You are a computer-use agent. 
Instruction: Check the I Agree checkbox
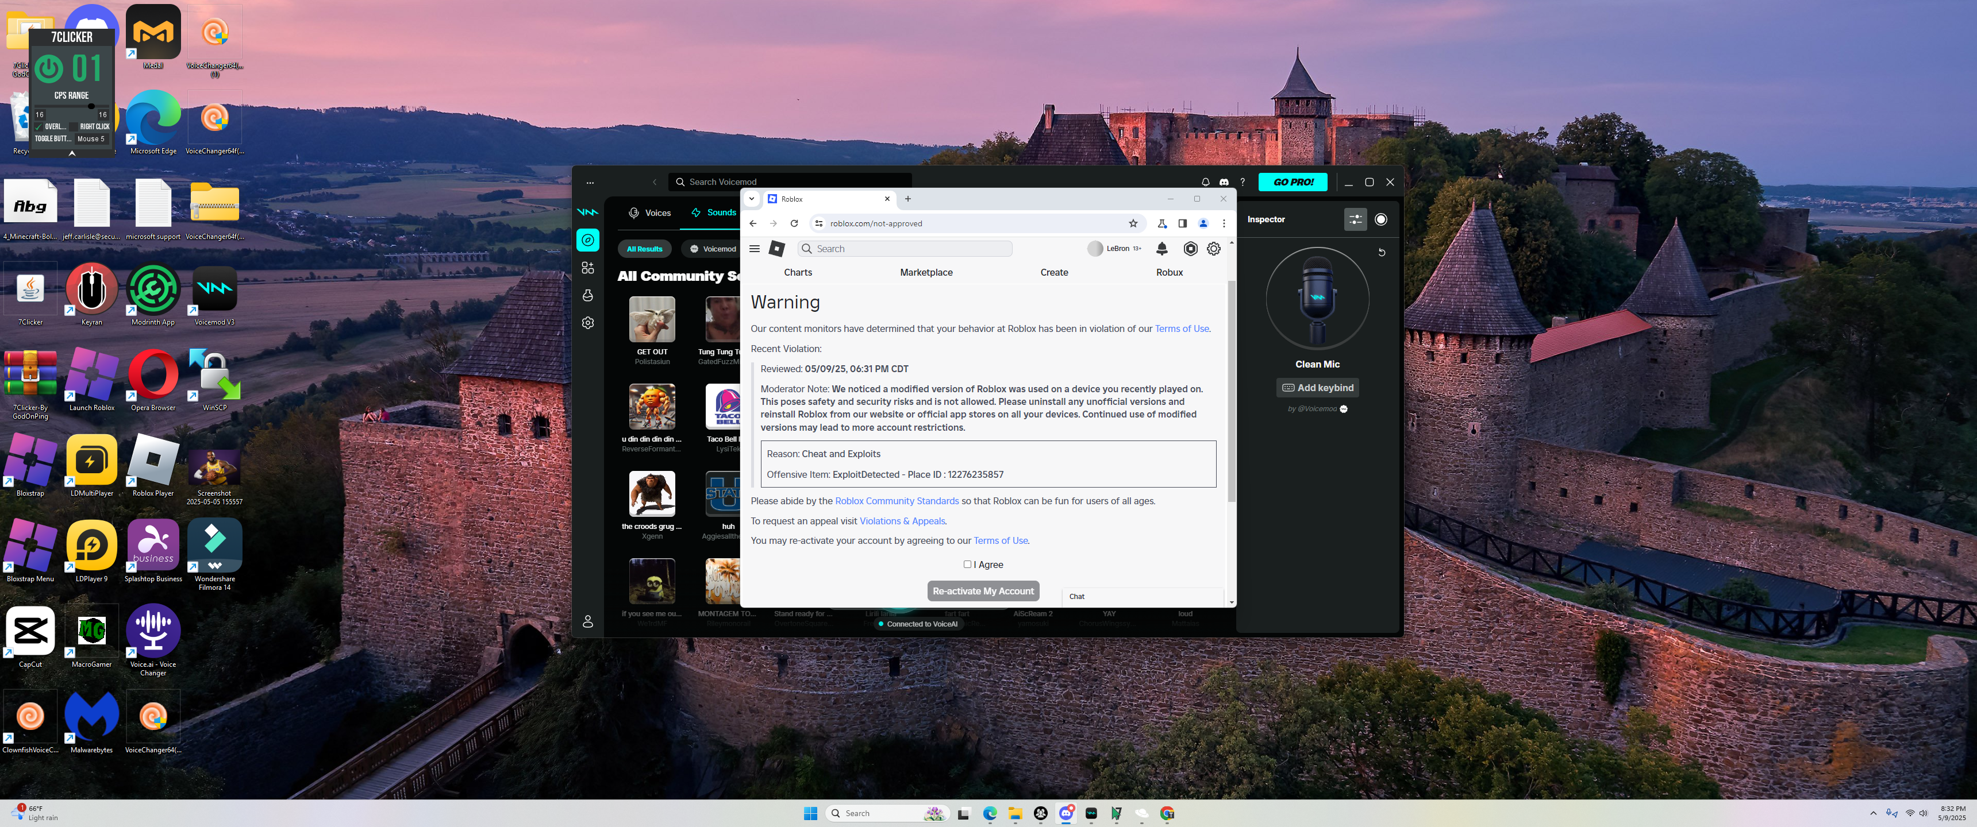967,565
